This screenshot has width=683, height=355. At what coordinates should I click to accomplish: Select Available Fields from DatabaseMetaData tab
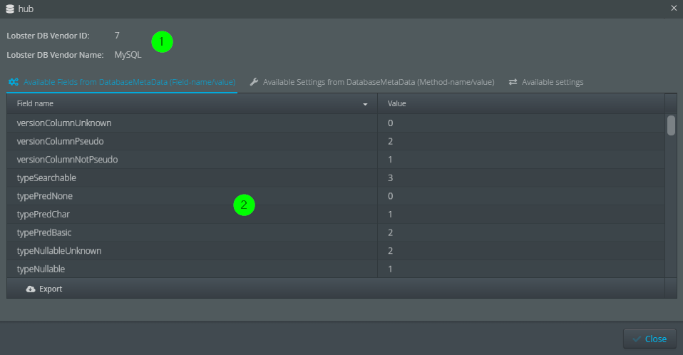click(x=129, y=82)
